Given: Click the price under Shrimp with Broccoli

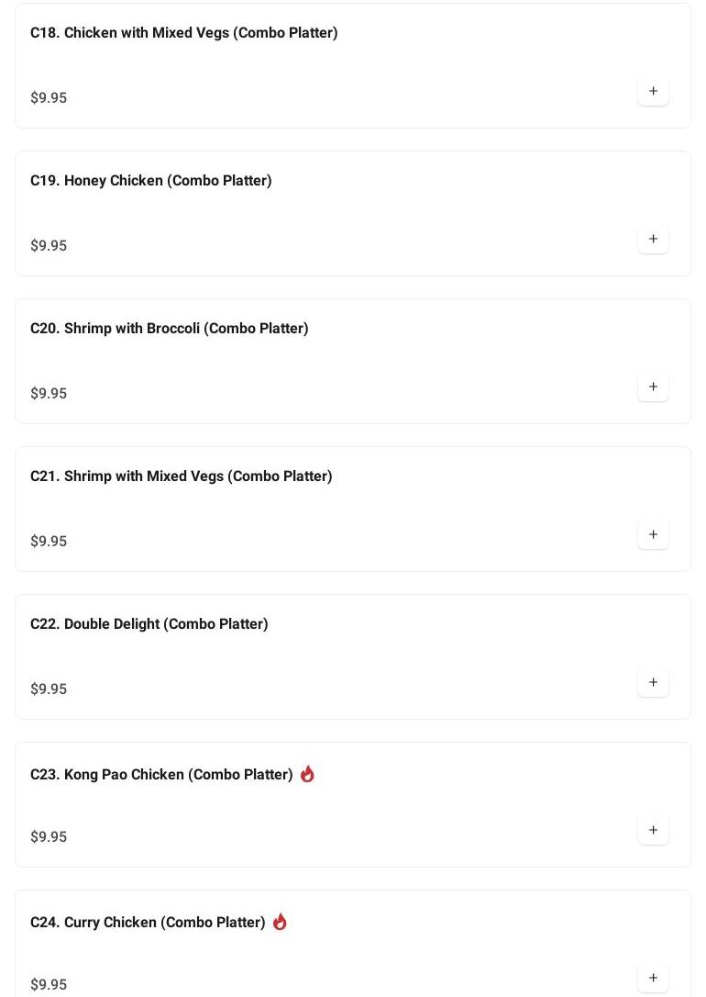Looking at the screenshot, I should point(49,394).
